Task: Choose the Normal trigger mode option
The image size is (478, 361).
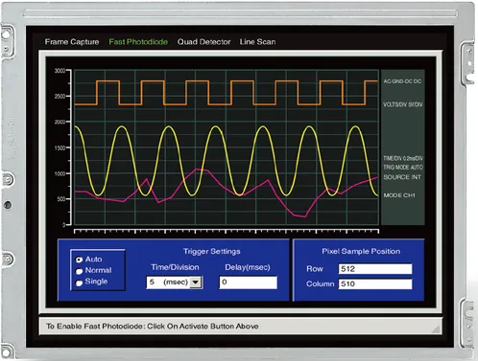Action: [x=79, y=271]
